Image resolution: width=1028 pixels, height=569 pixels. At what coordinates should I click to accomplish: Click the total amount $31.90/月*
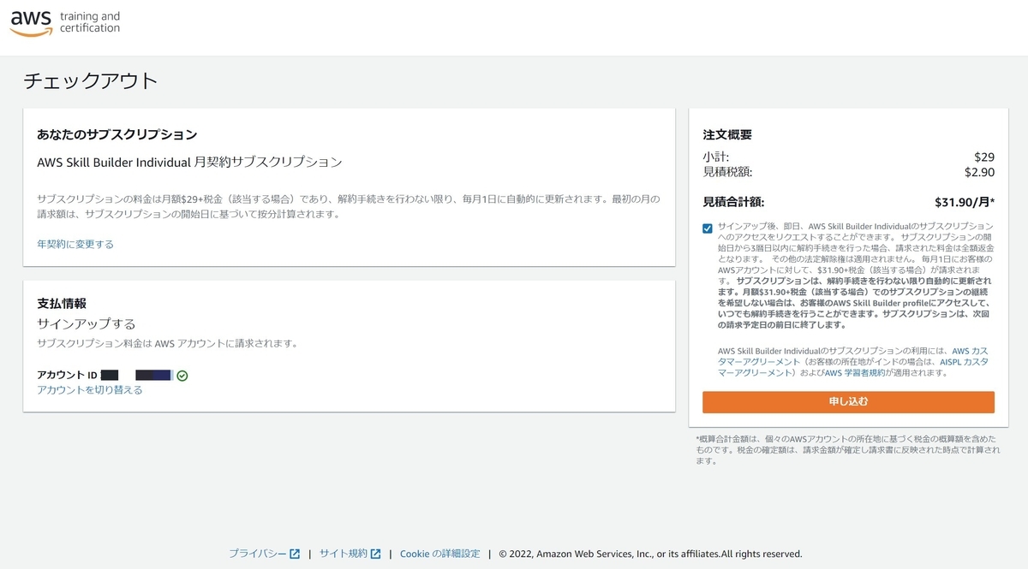tap(965, 204)
